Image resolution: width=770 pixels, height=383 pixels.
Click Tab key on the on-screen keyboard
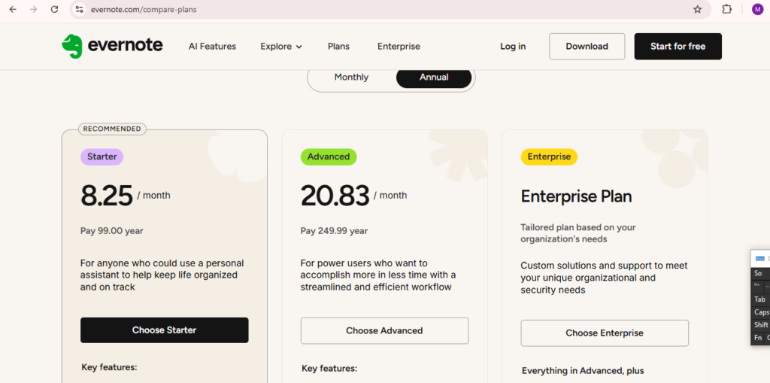coord(761,299)
